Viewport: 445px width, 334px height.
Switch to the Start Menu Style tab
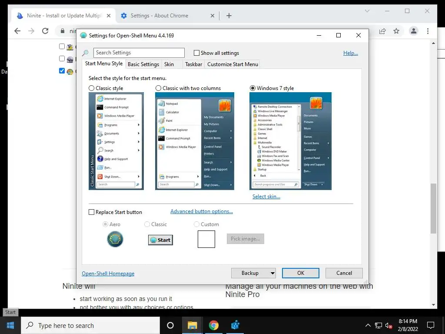[x=104, y=63]
